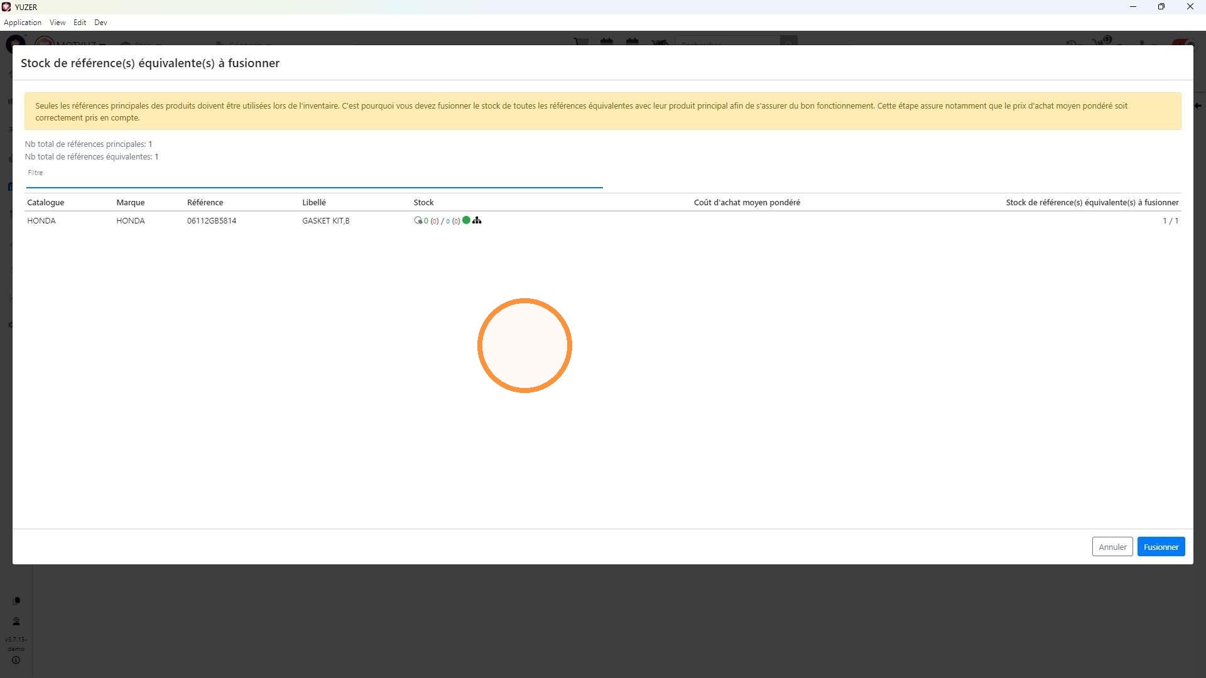The height and width of the screenshot is (678, 1206).
Task: Click the hierarchy tree icon in Stock column
Action: click(x=477, y=220)
